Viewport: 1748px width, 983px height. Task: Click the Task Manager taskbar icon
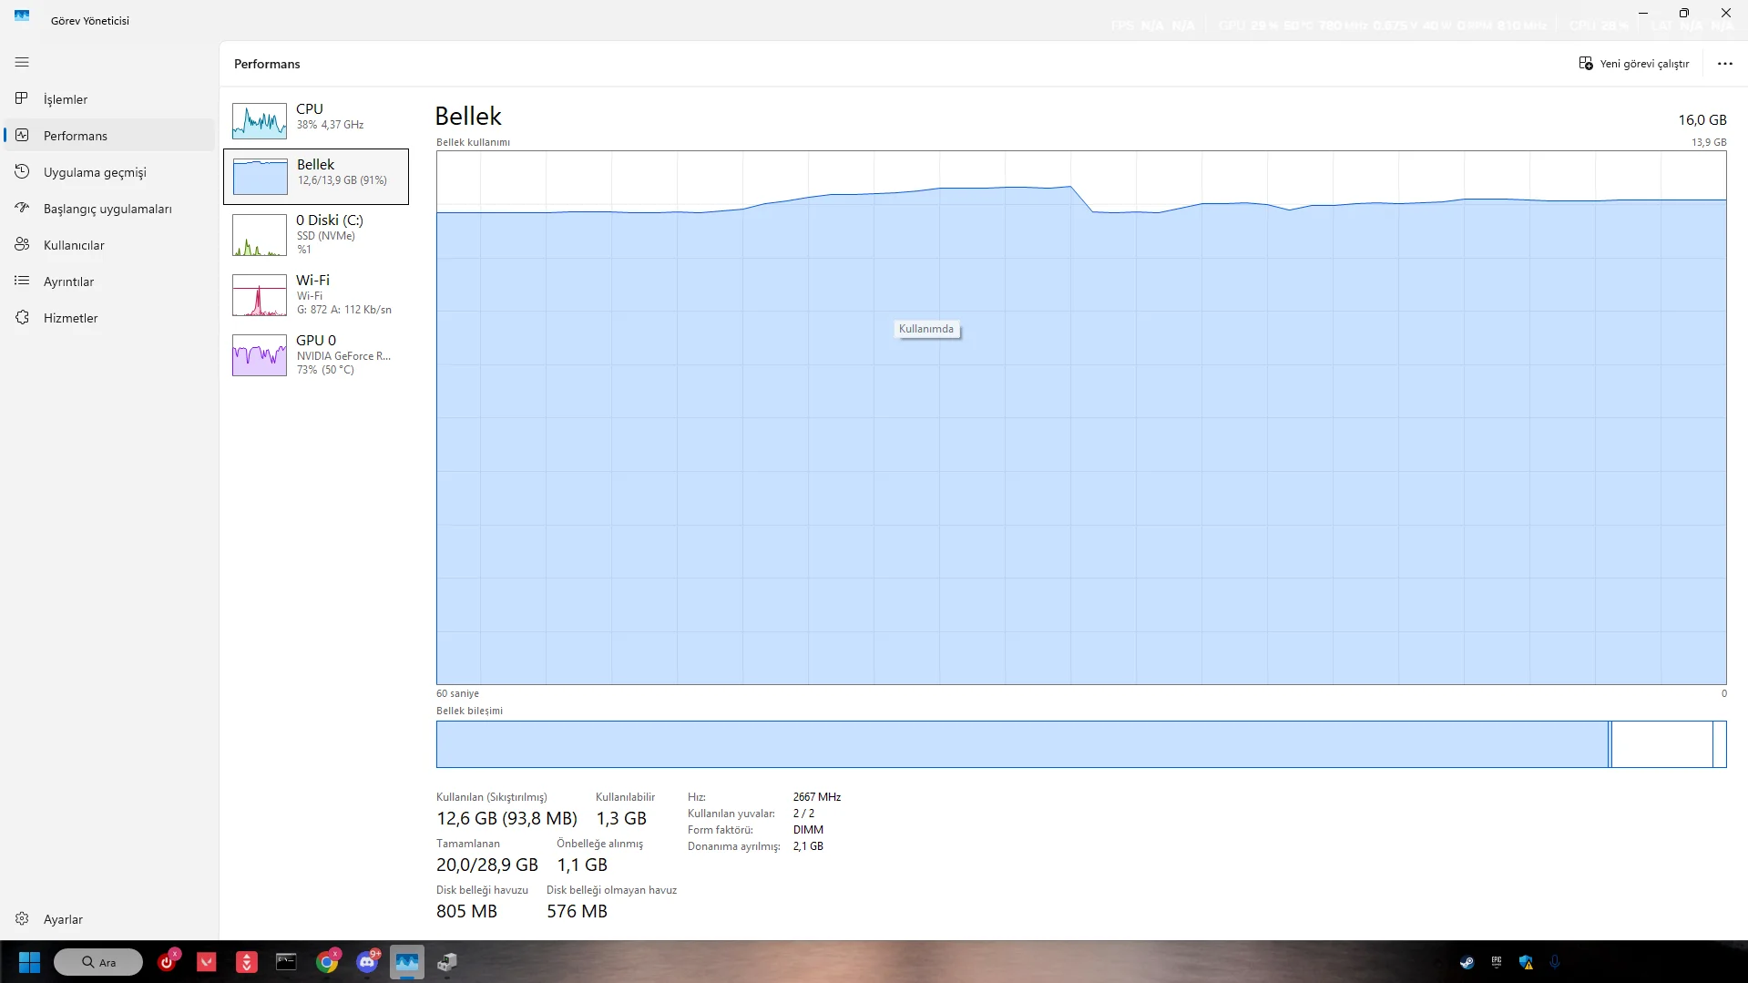point(407,962)
